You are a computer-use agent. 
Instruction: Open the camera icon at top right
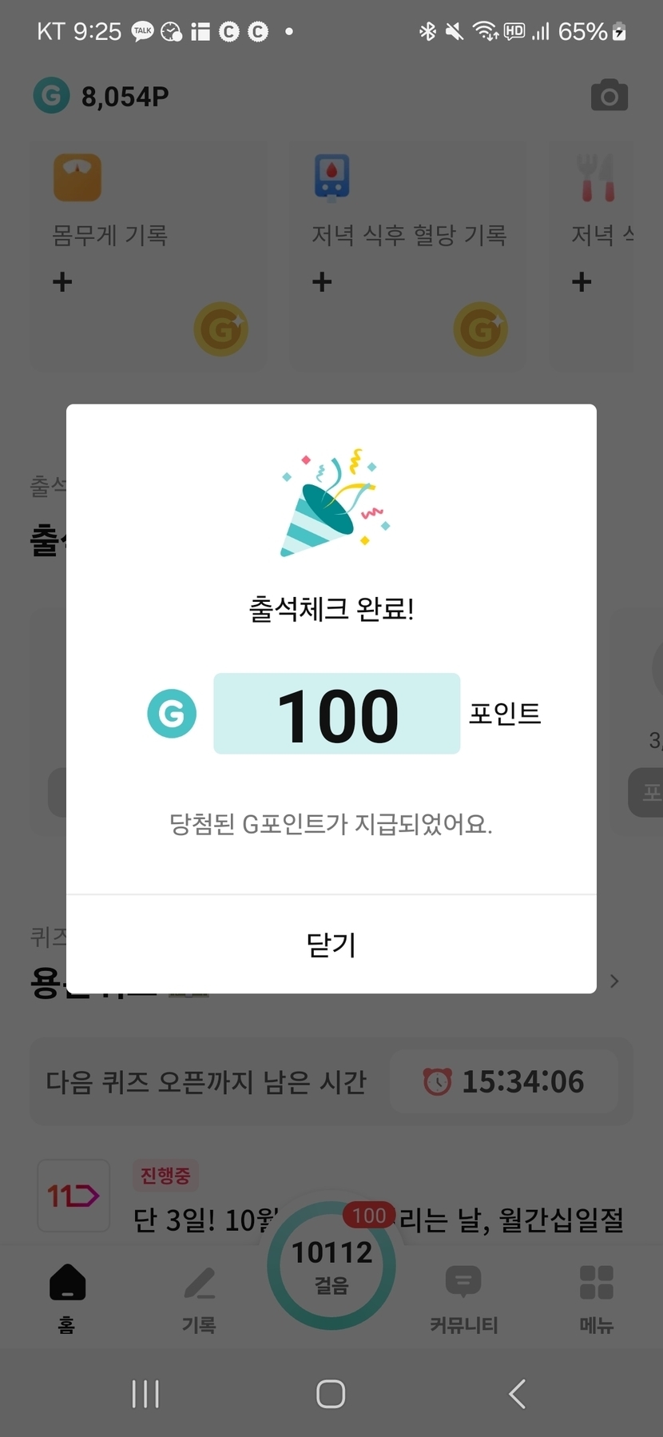tap(609, 96)
